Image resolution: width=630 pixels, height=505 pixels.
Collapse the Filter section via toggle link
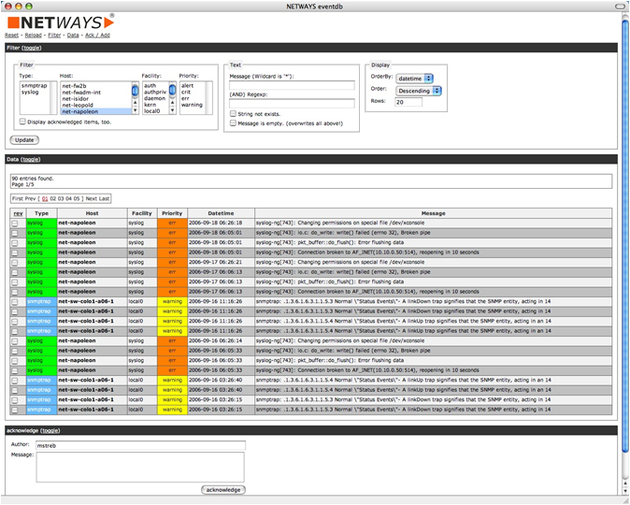tap(31, 47)
